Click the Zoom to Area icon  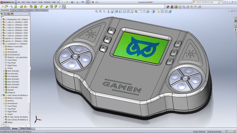pyautogui.click(x=100, y=12)
